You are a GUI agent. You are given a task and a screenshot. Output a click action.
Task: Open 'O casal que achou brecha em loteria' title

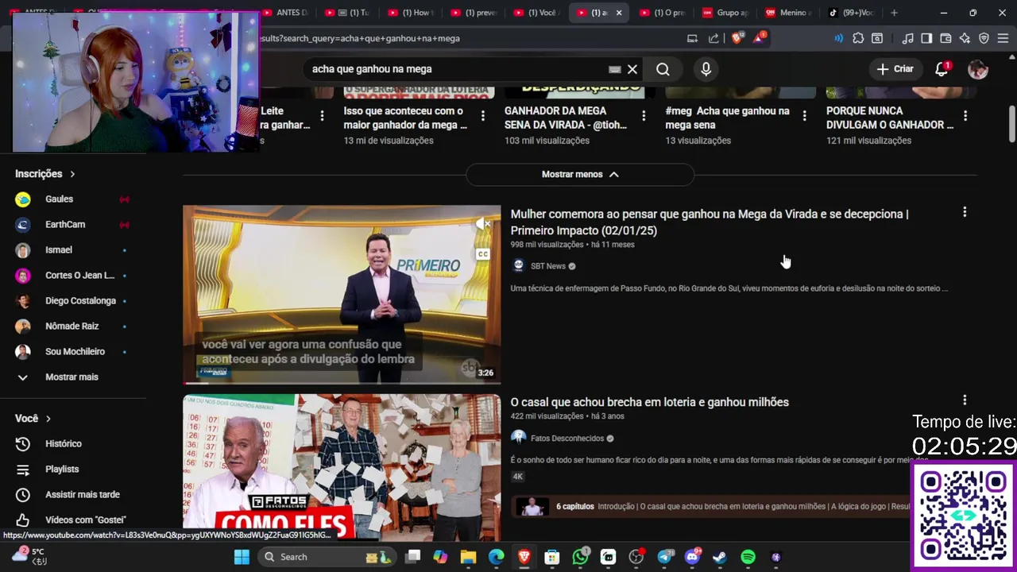pyautogui.click(x=650, y=402)
